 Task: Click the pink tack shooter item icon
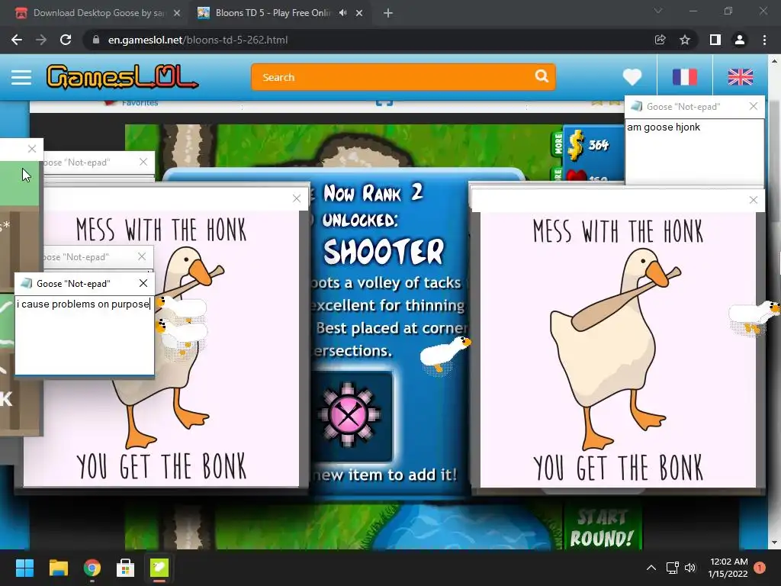(x=348, y=414)
